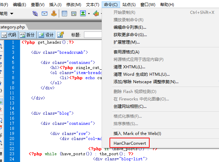Choose 创建网站相册(C)... menu entry

tap(130, 107)
